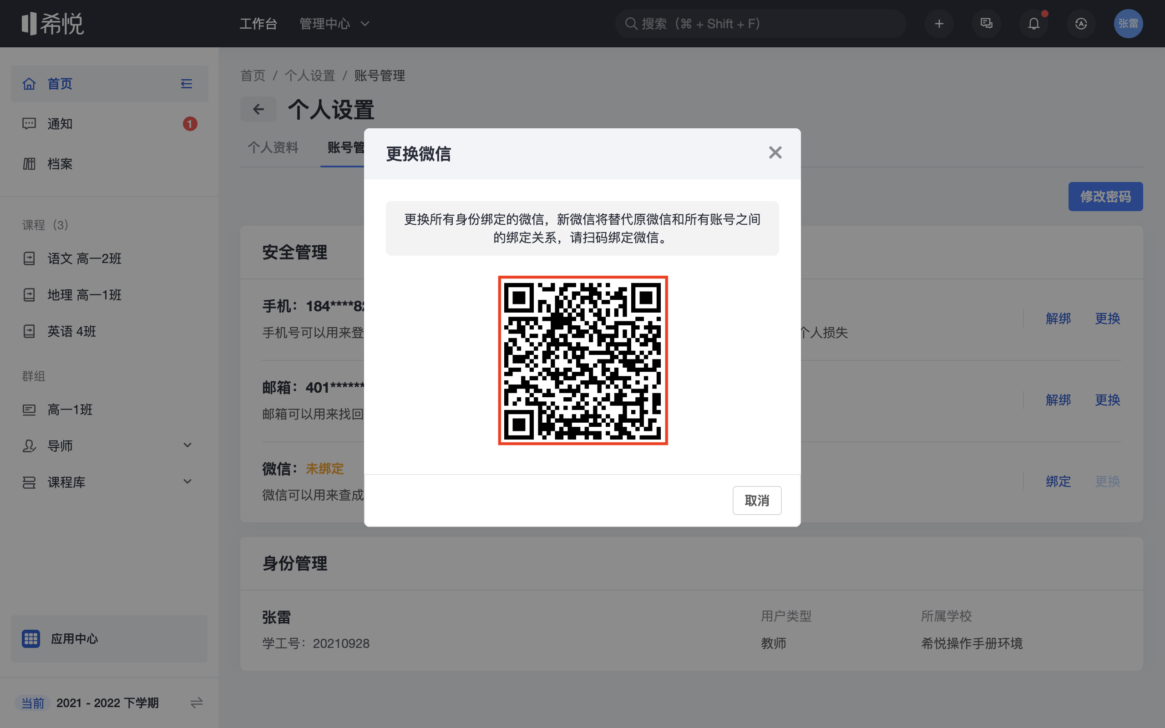
Task: Click 更换 for the 邮箱 row
Action: pyautogui.click(x=1107, y=399)
